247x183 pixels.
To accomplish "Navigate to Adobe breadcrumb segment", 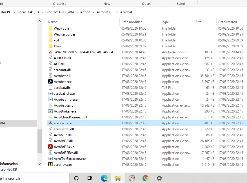I will (x=85, y=12).
